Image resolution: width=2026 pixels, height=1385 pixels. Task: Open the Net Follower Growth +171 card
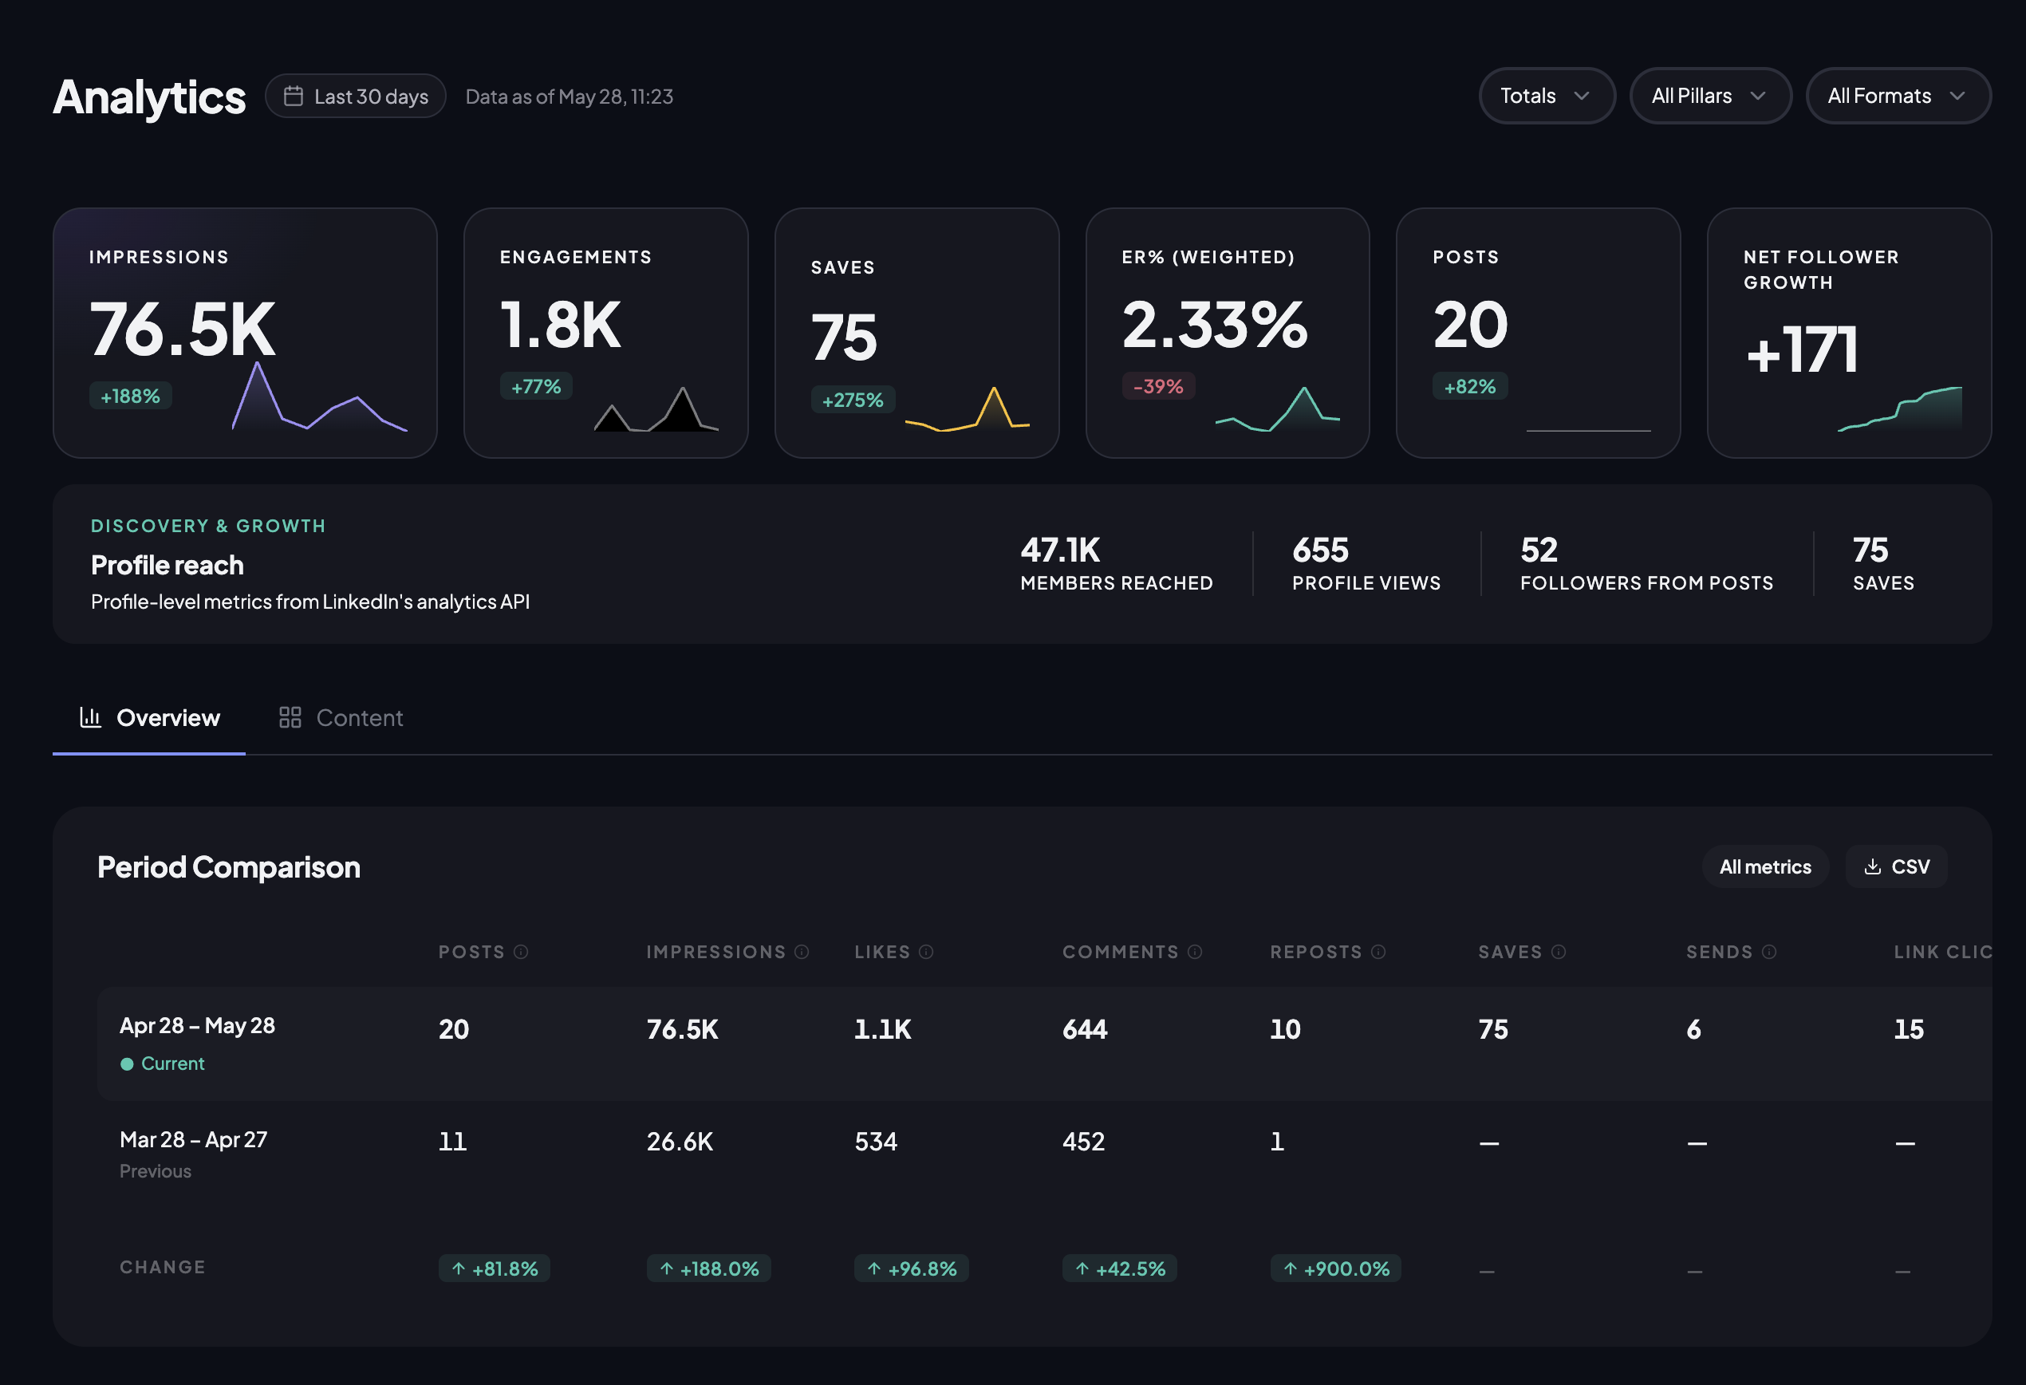click(x=1849, y=333)
